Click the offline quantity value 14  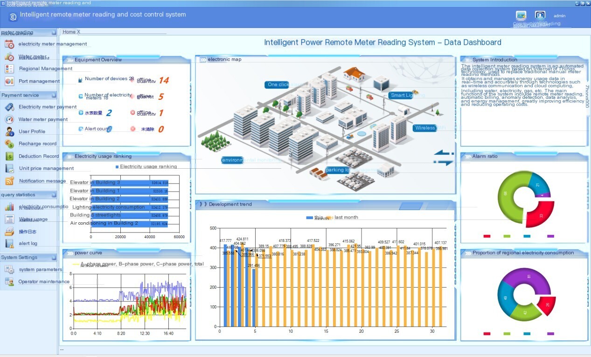coord(163,81)
